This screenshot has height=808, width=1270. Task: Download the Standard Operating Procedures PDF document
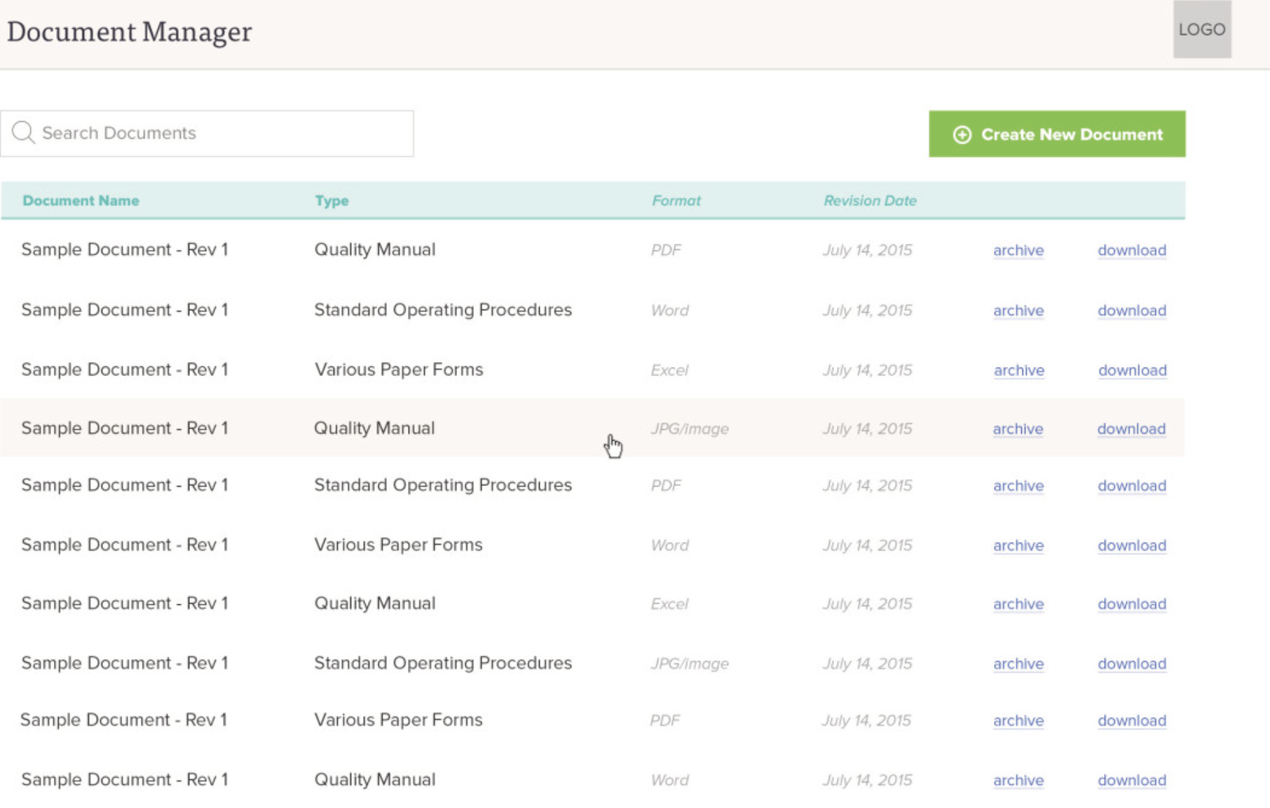[1132, 485]
